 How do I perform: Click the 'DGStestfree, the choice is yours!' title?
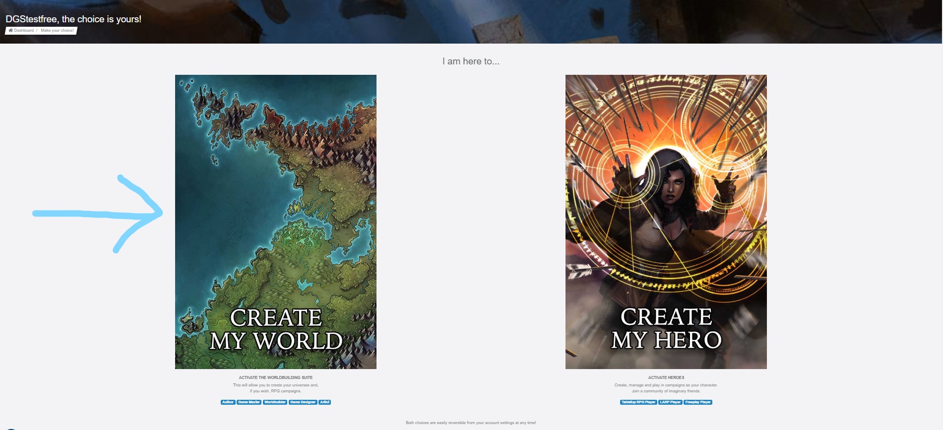pos(73,19)
